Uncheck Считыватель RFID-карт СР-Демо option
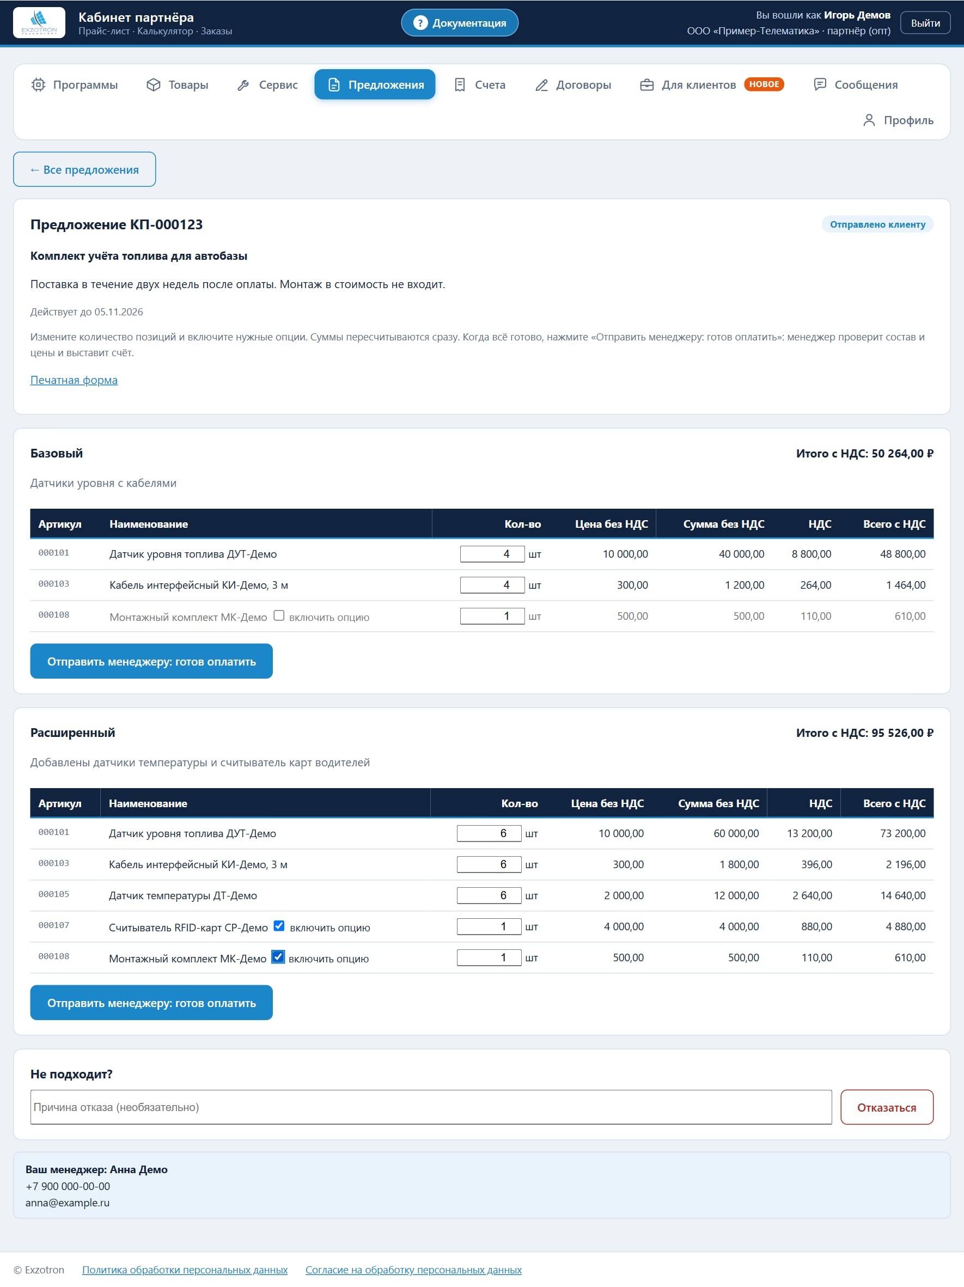The image size is (964, 1287). pyautogui.click(x=279, y=926)
